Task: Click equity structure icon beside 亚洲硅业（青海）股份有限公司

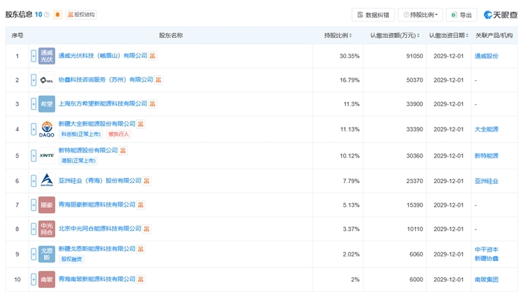Action: (147, 181)
